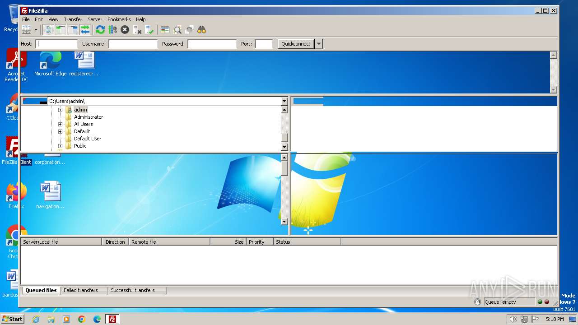Screen dimensions: 578x325
Task: Click the green activity indicator light
Action: point(540,302)
